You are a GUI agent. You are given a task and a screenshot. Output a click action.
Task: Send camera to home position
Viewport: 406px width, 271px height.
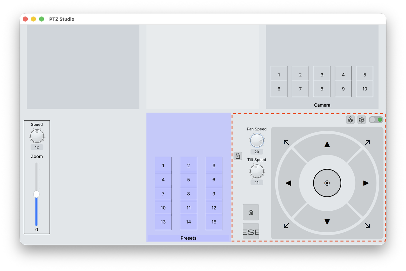tap(251, 212)
